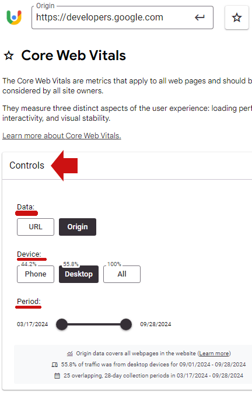Click the chart icon by Origin data note
Viewport: 252px width, 395px height.
70,354
